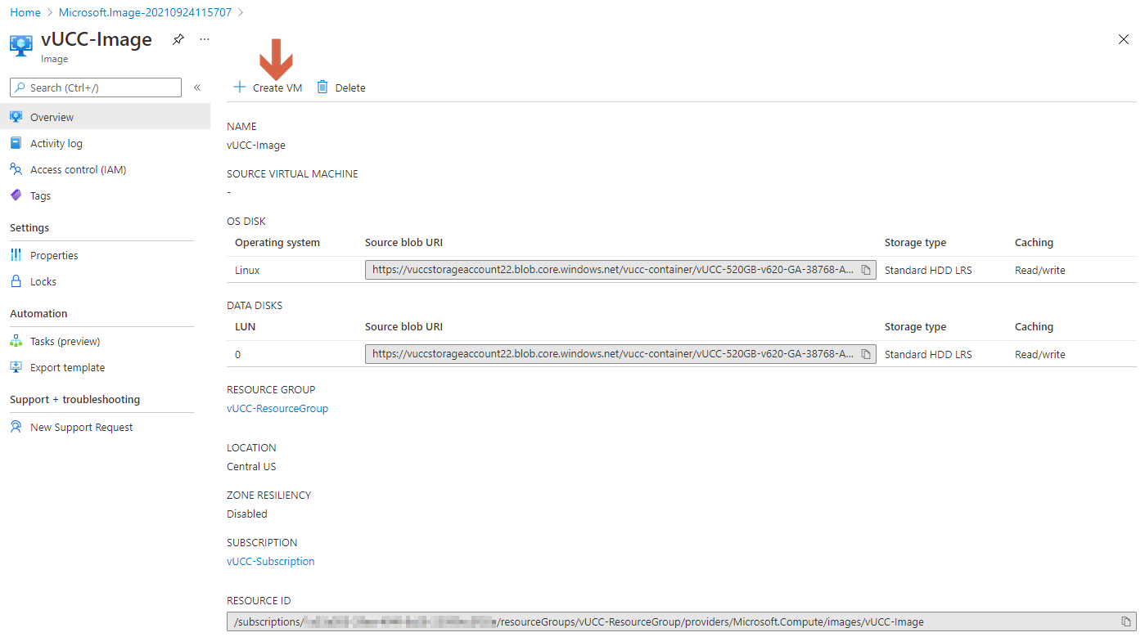Open the Locks settings
Viewport: 1145px width, 637px height.
tap(43, 281)
